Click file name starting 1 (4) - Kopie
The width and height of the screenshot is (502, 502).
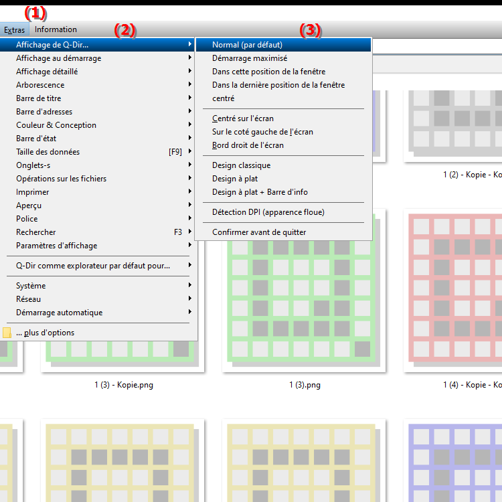[x=473, y=385]
